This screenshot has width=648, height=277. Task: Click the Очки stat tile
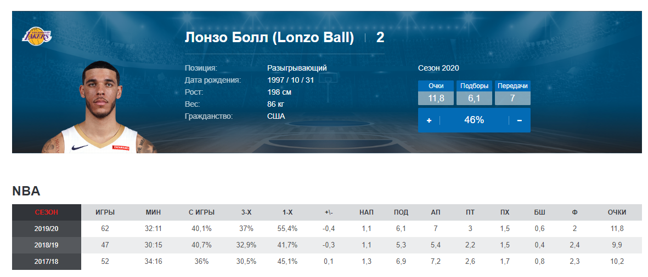[436, 93]
